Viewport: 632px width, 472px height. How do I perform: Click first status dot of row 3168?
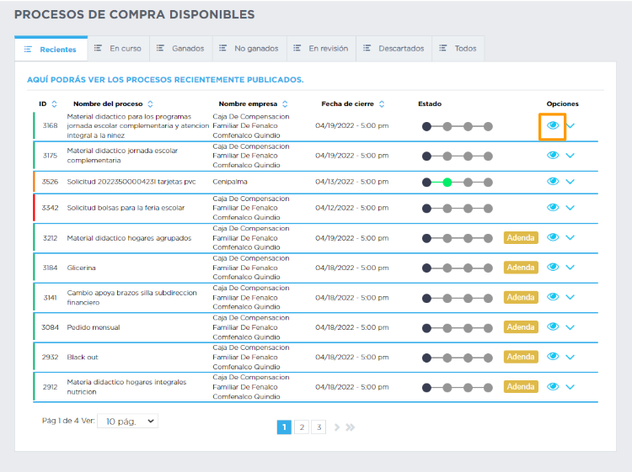pos(426,126)
